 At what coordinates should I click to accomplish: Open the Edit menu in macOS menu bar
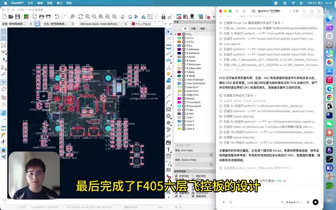40,3
